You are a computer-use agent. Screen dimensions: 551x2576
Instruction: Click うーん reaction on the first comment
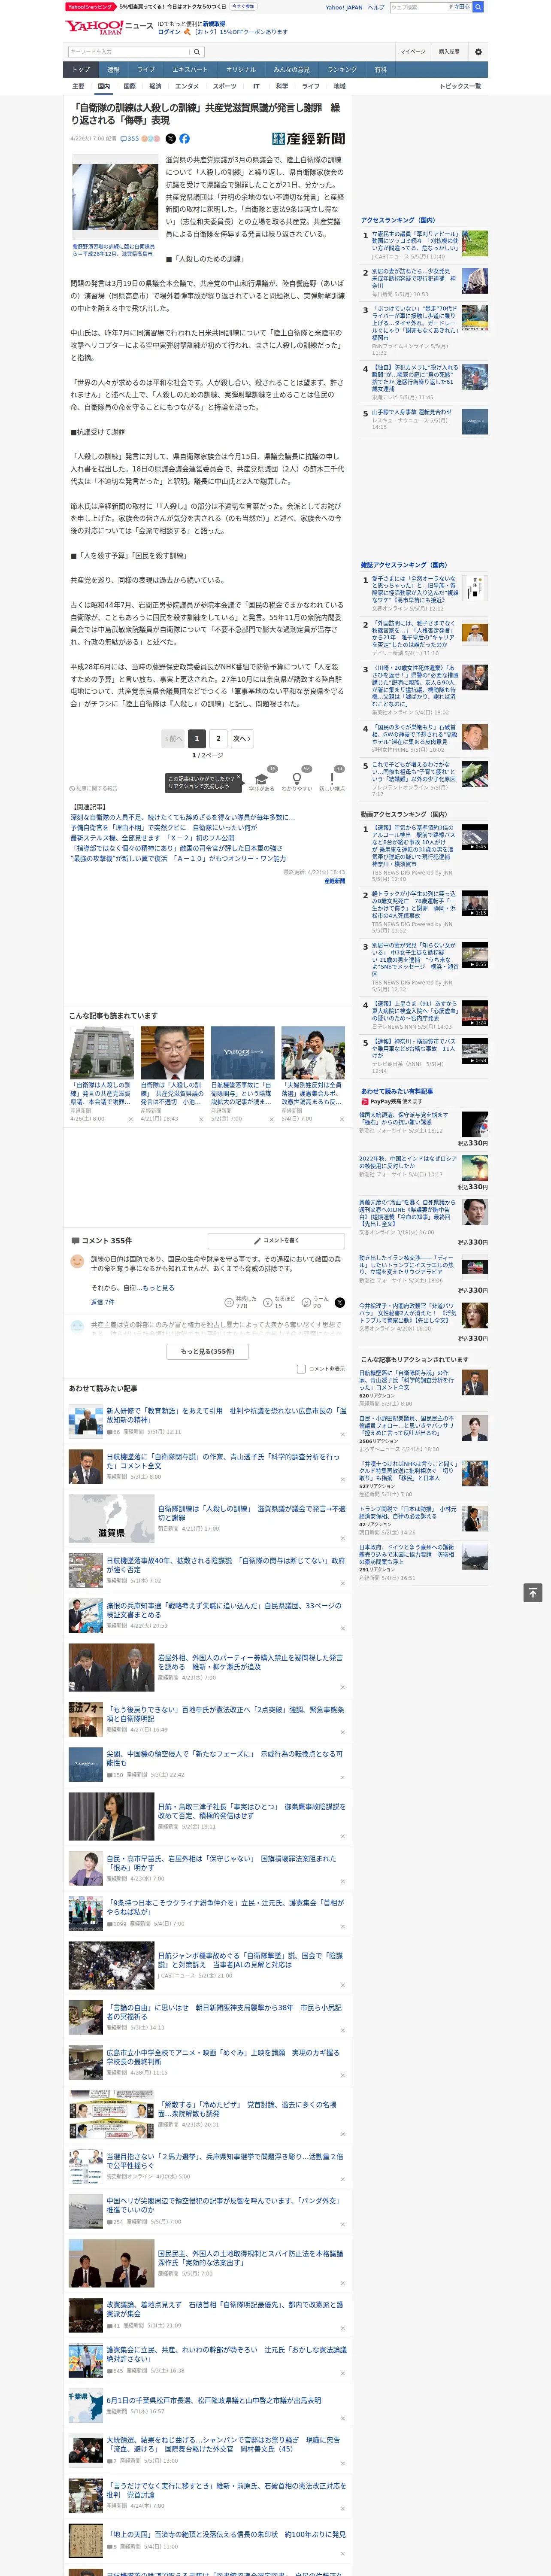(x=307, y=1303)
